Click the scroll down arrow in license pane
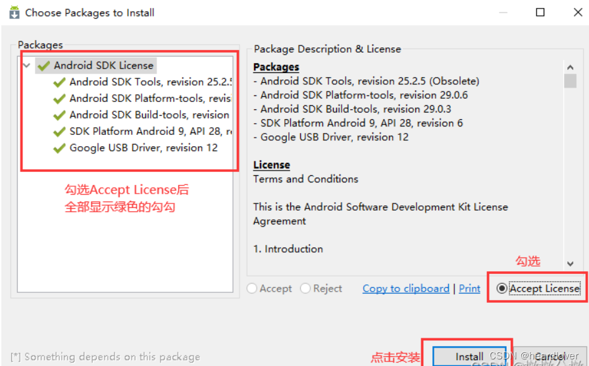 [x=570, y=264]
